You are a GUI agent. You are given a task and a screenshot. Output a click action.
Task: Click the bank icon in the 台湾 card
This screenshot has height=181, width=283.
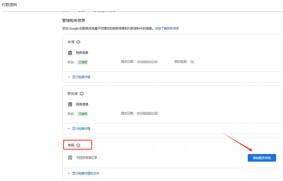(70, 53)
